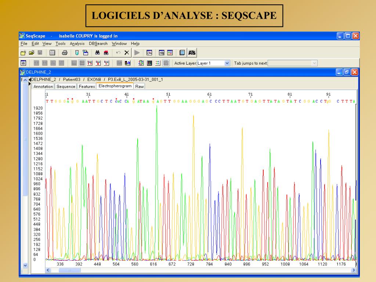Open the Window menu
376x282 pixels.
(x=119, y=44)
